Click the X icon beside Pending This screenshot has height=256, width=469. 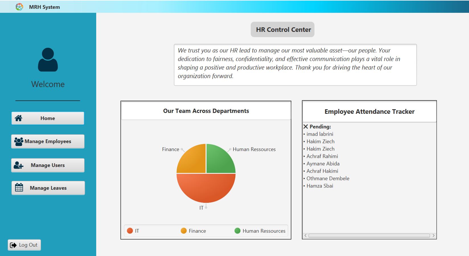(x=306, y=127)
